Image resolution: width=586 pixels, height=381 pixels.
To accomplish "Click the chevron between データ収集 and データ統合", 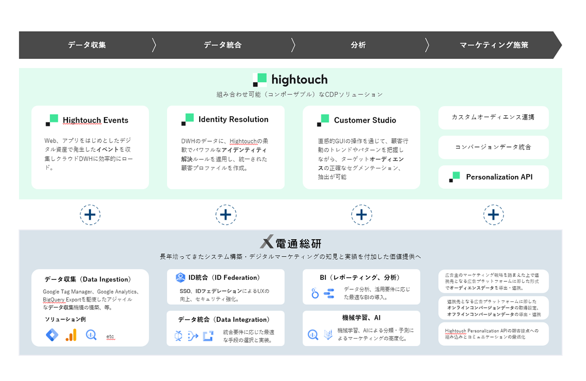I will pyautogui.click(x=154, y=45).
